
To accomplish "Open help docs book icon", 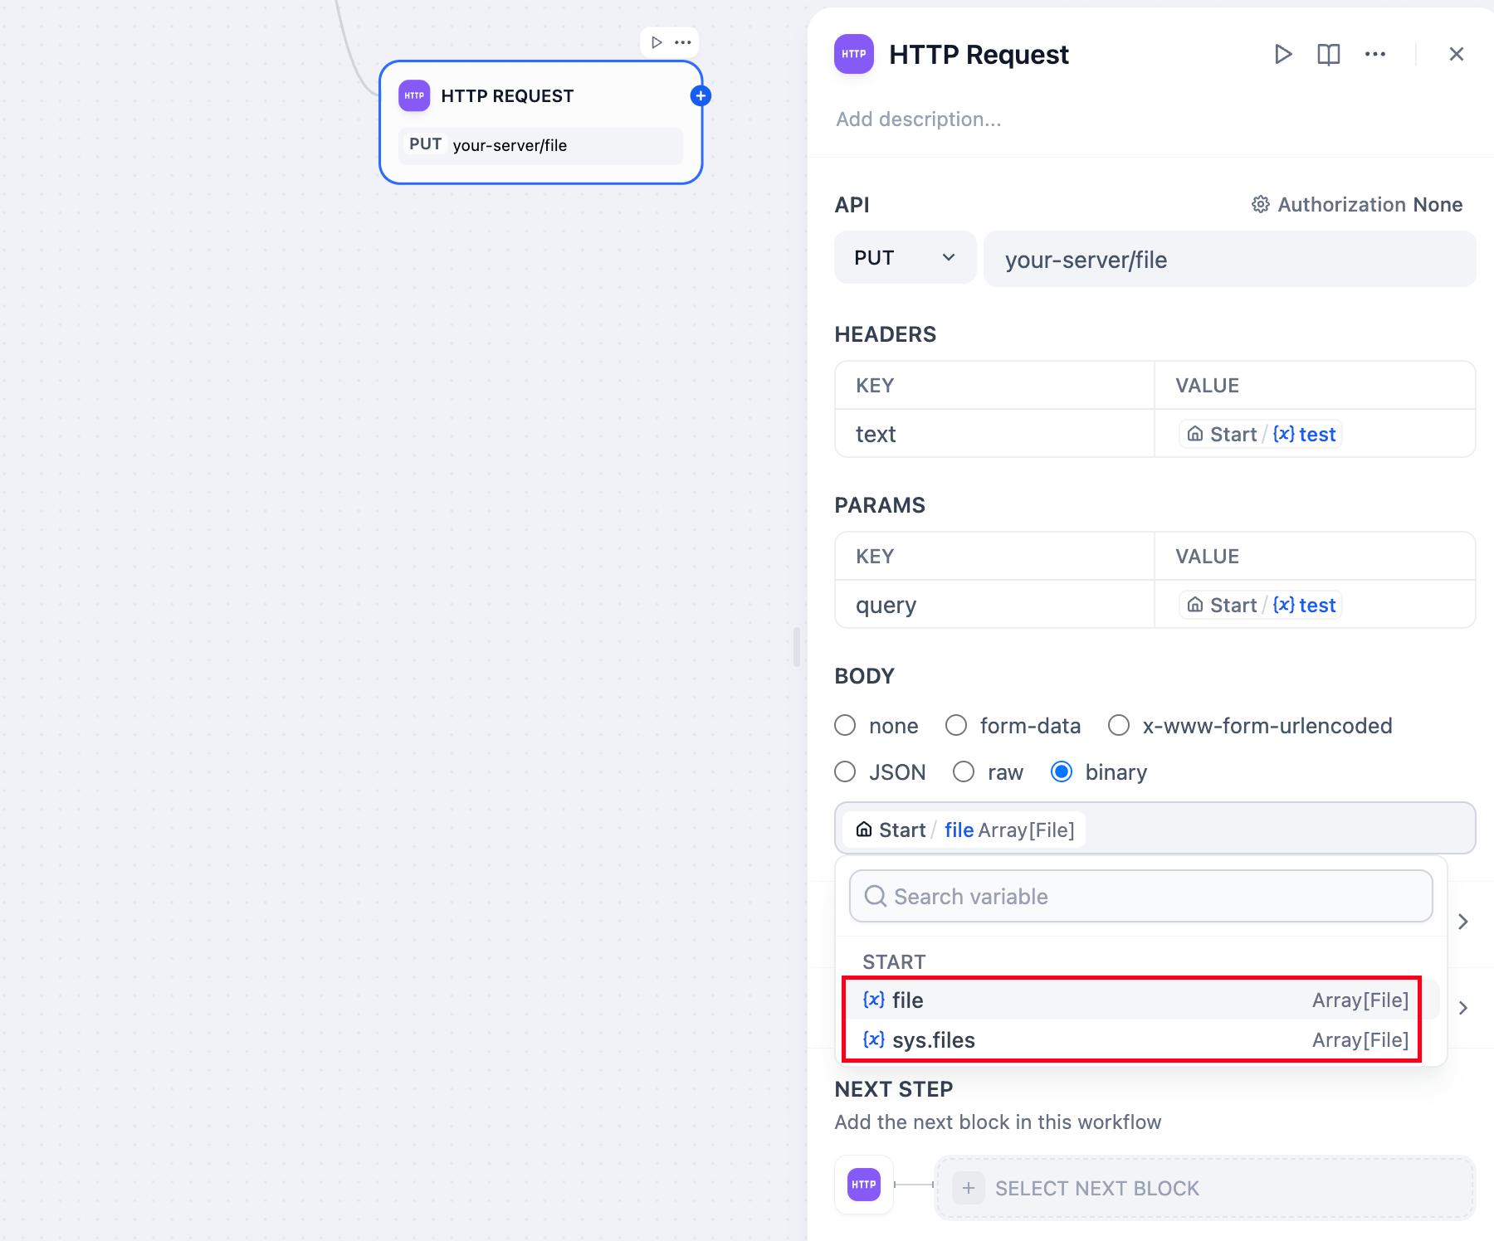I will pyautogui.click(x=1328, y=55).
